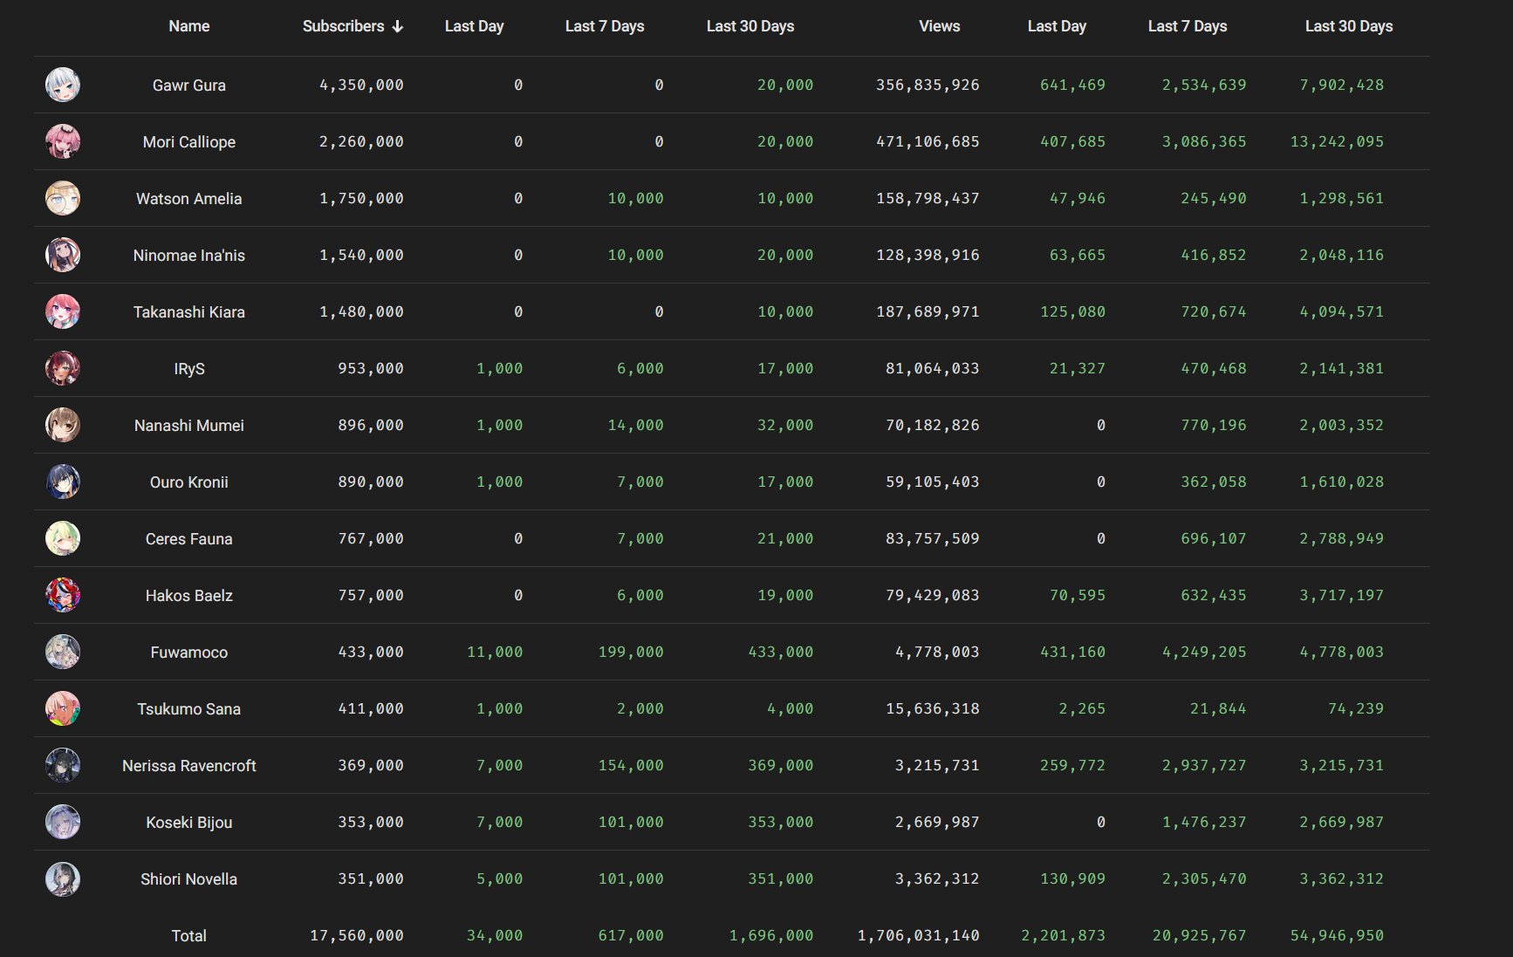Click Watson Amelia's avatar thumbnail
The image size is (1513, 957).
63,198
